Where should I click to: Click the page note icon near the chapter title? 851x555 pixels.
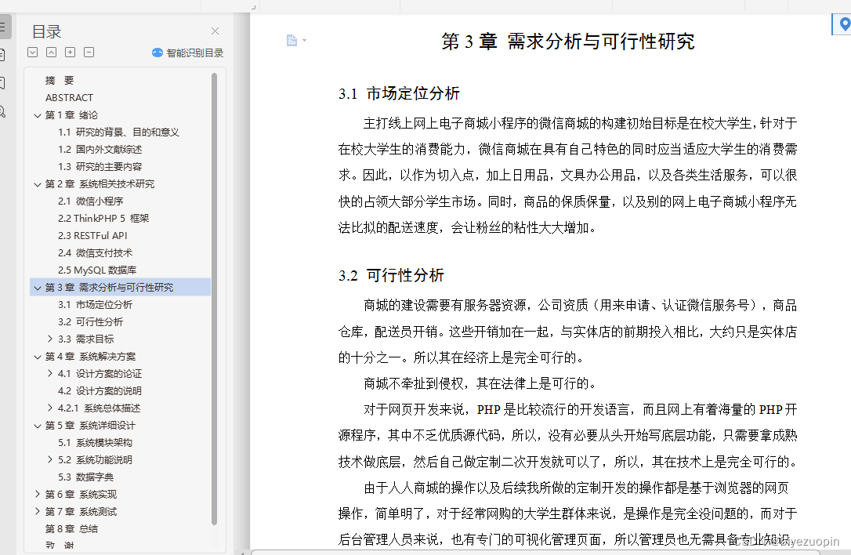pos(293,40)
